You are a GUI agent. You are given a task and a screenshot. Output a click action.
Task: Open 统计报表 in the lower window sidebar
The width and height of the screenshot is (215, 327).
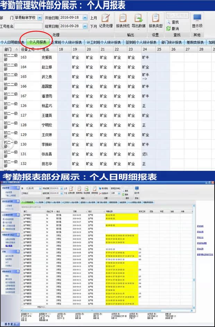(x=9, y=246)
